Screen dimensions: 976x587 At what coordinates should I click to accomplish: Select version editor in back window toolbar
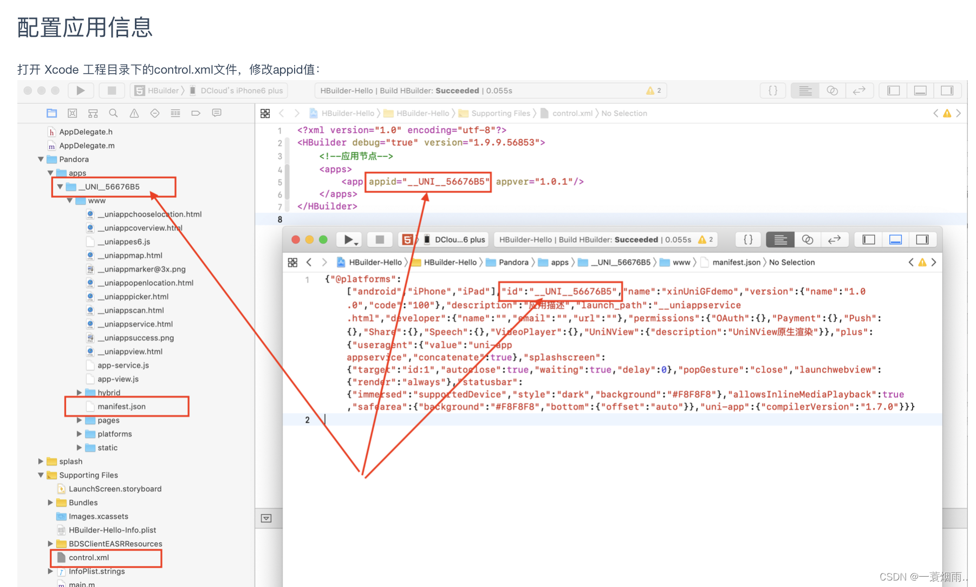tap(859, 90)
